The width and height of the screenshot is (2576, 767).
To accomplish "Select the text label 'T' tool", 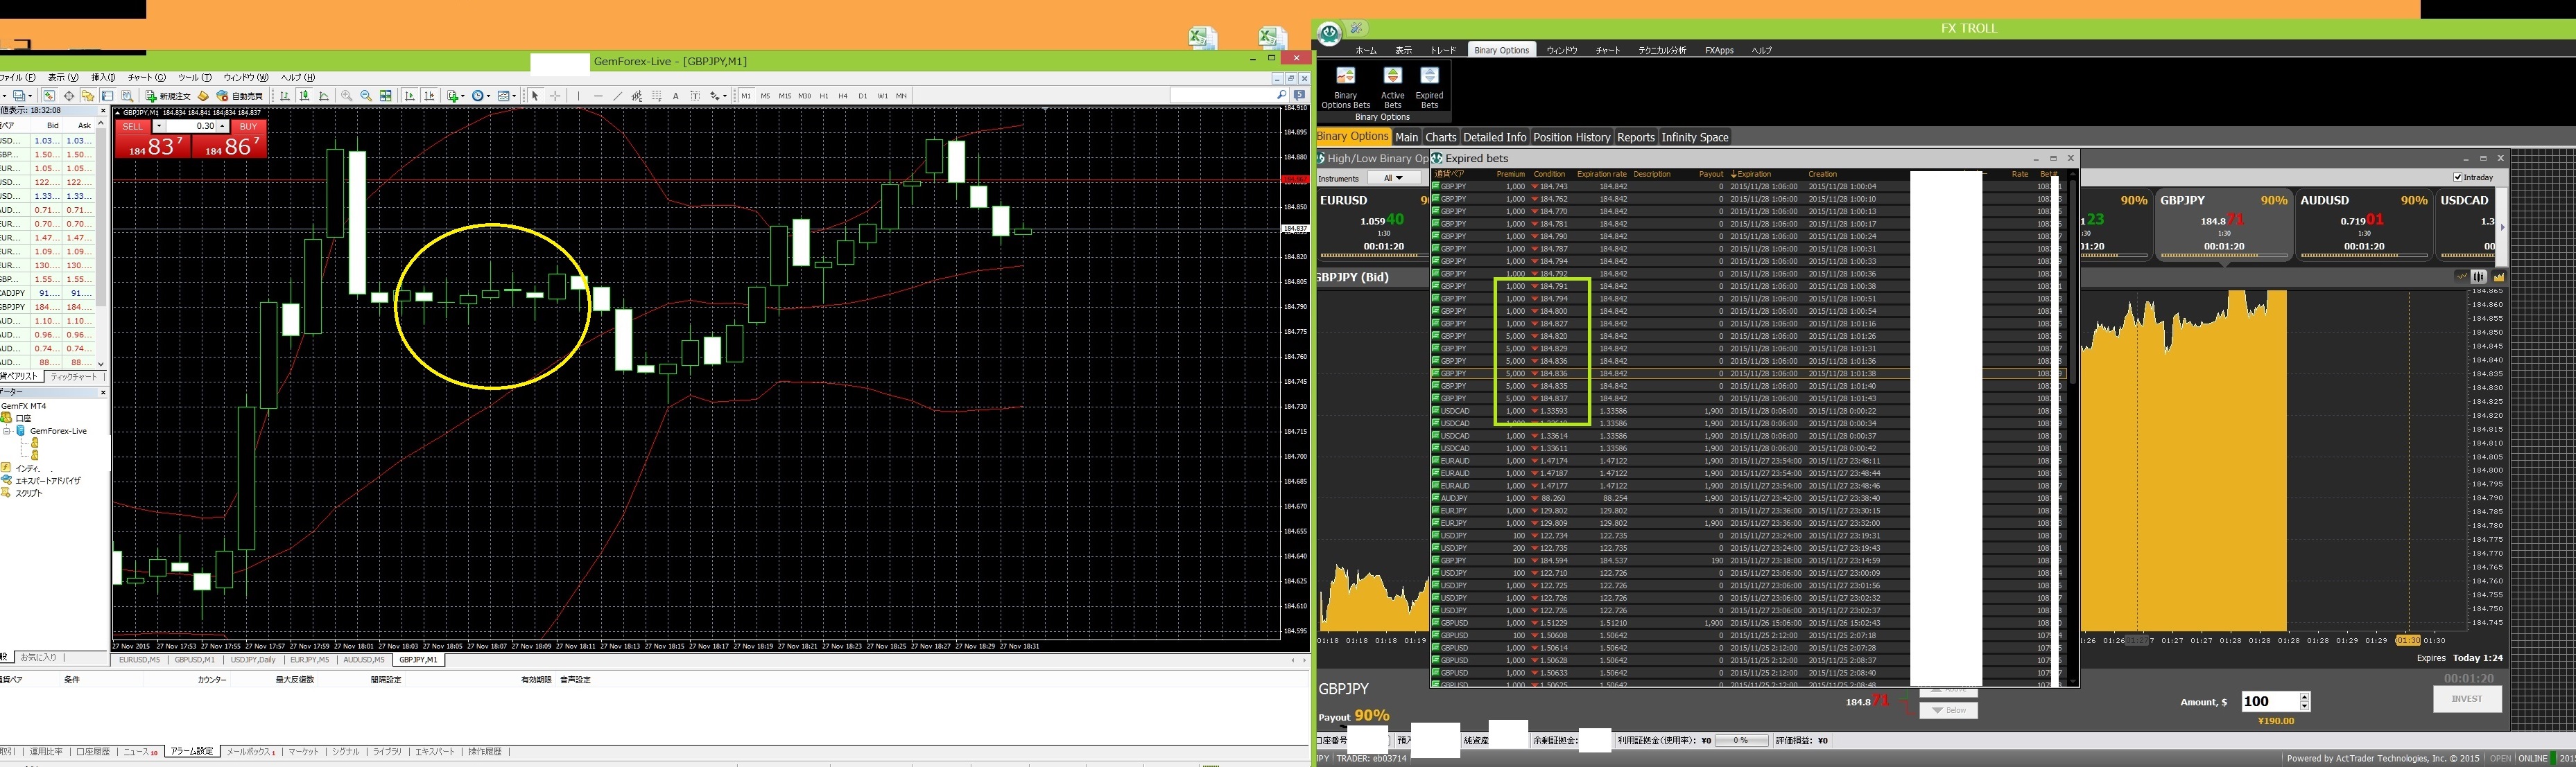I will (695, 96).
